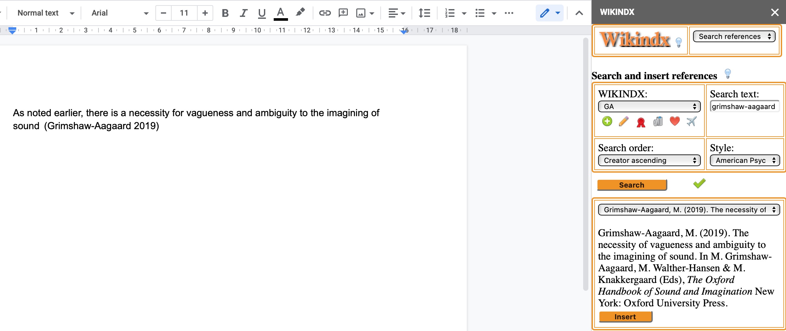Open line and paragraph spacing
Screen dimensions: 786x331
425,13
